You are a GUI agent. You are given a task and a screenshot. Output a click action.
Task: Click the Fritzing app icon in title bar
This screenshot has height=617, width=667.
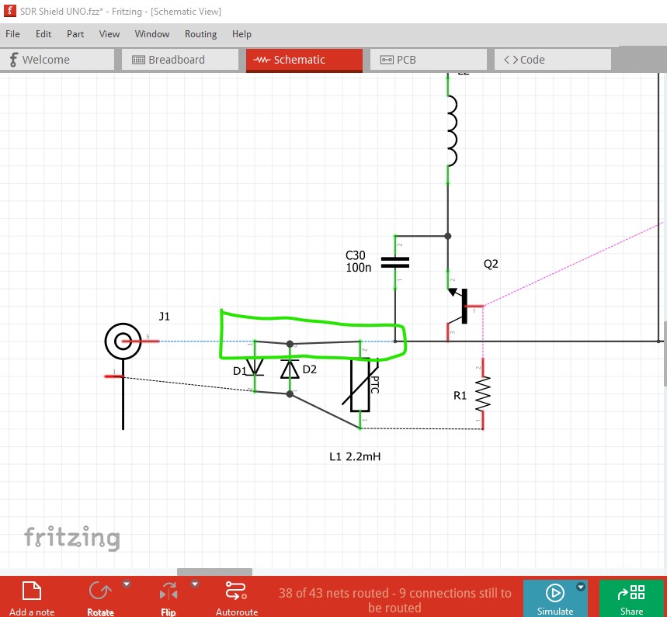tap(10, 11)
